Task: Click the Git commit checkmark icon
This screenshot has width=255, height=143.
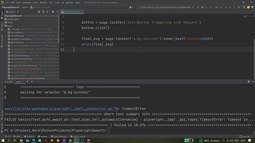Action: pos(226,7)
